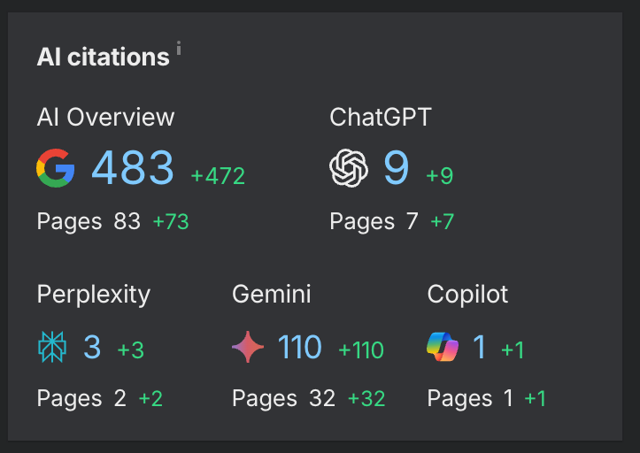Click the Copilot logo icon
The image size is (640, 453).
pos(443,348)
